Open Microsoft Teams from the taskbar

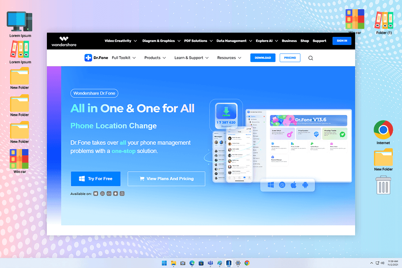(211, 263)
